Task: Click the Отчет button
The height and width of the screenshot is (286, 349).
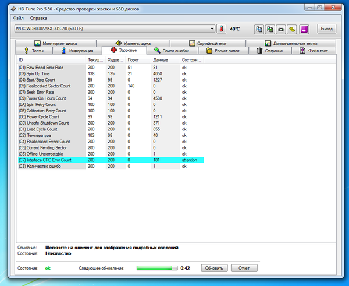Action: pos(244,268)
